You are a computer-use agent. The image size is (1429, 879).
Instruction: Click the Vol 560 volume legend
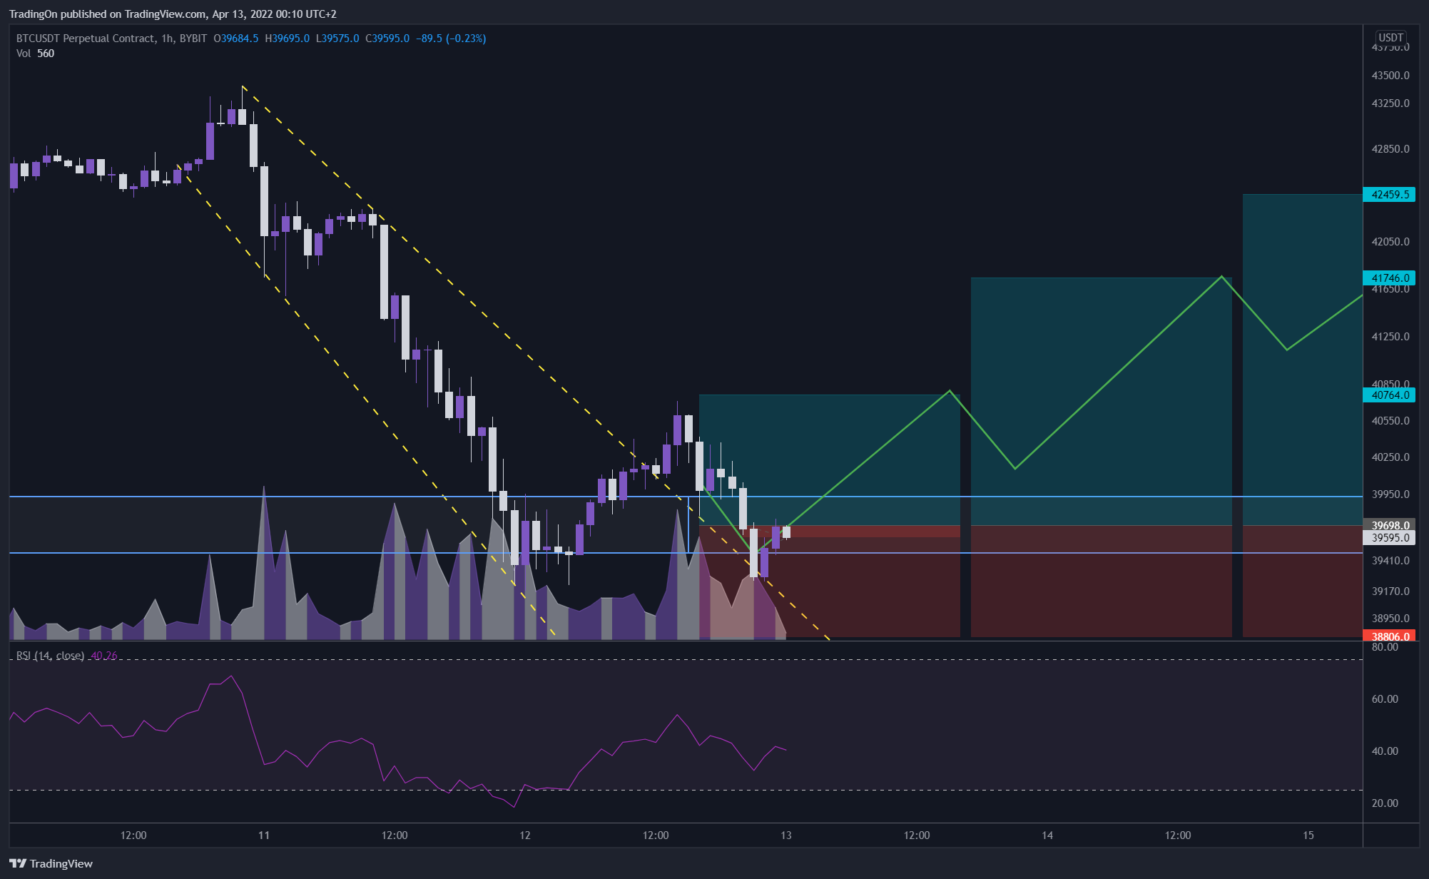[x=35, y=54]
